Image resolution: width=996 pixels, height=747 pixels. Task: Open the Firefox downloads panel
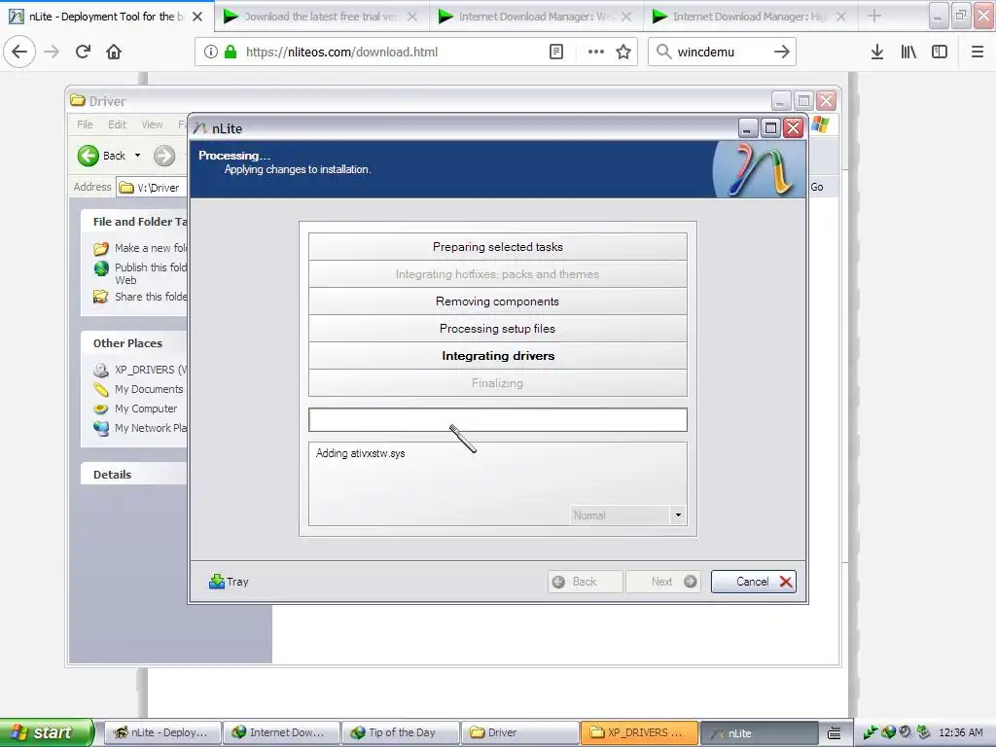877,53
